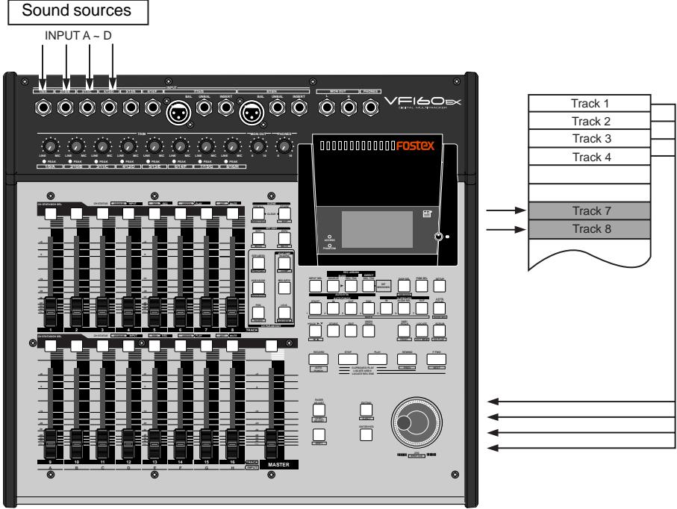Click the select button above fader 11

[x=102, y=346]
